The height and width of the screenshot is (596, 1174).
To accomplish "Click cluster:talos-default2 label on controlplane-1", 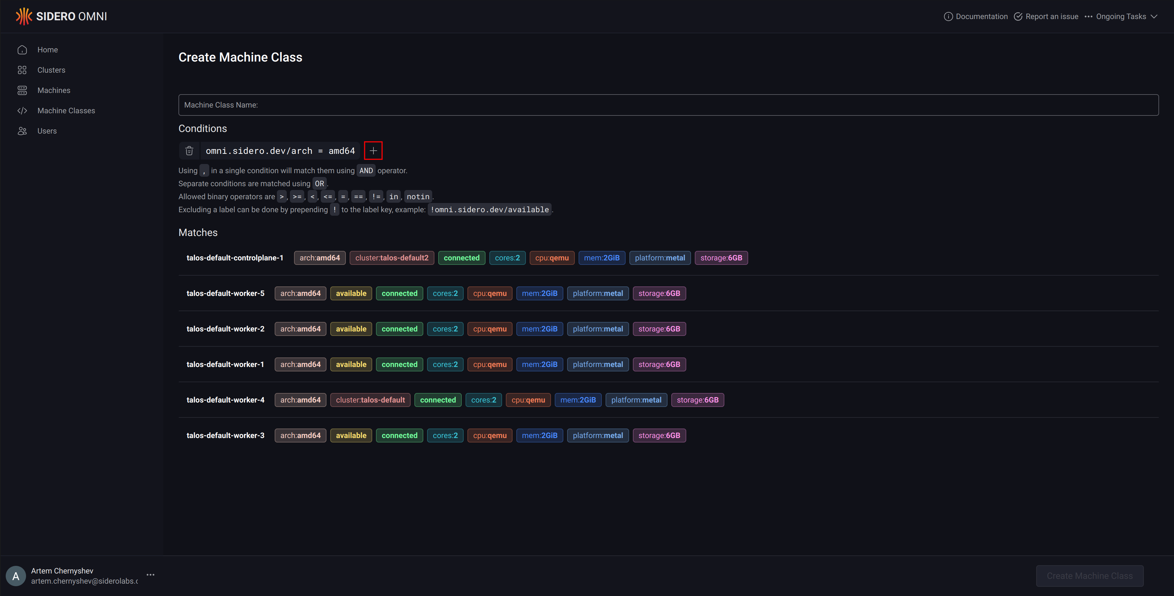I will coord(392,258).
